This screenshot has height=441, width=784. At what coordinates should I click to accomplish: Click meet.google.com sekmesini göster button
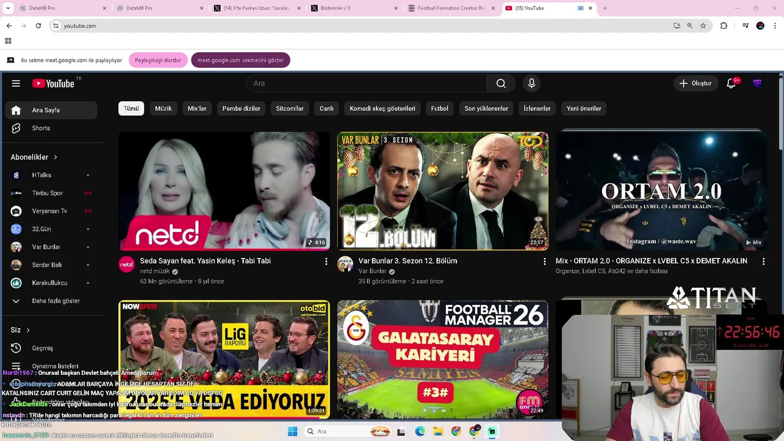pyautogui.click(x=241, y=60)
